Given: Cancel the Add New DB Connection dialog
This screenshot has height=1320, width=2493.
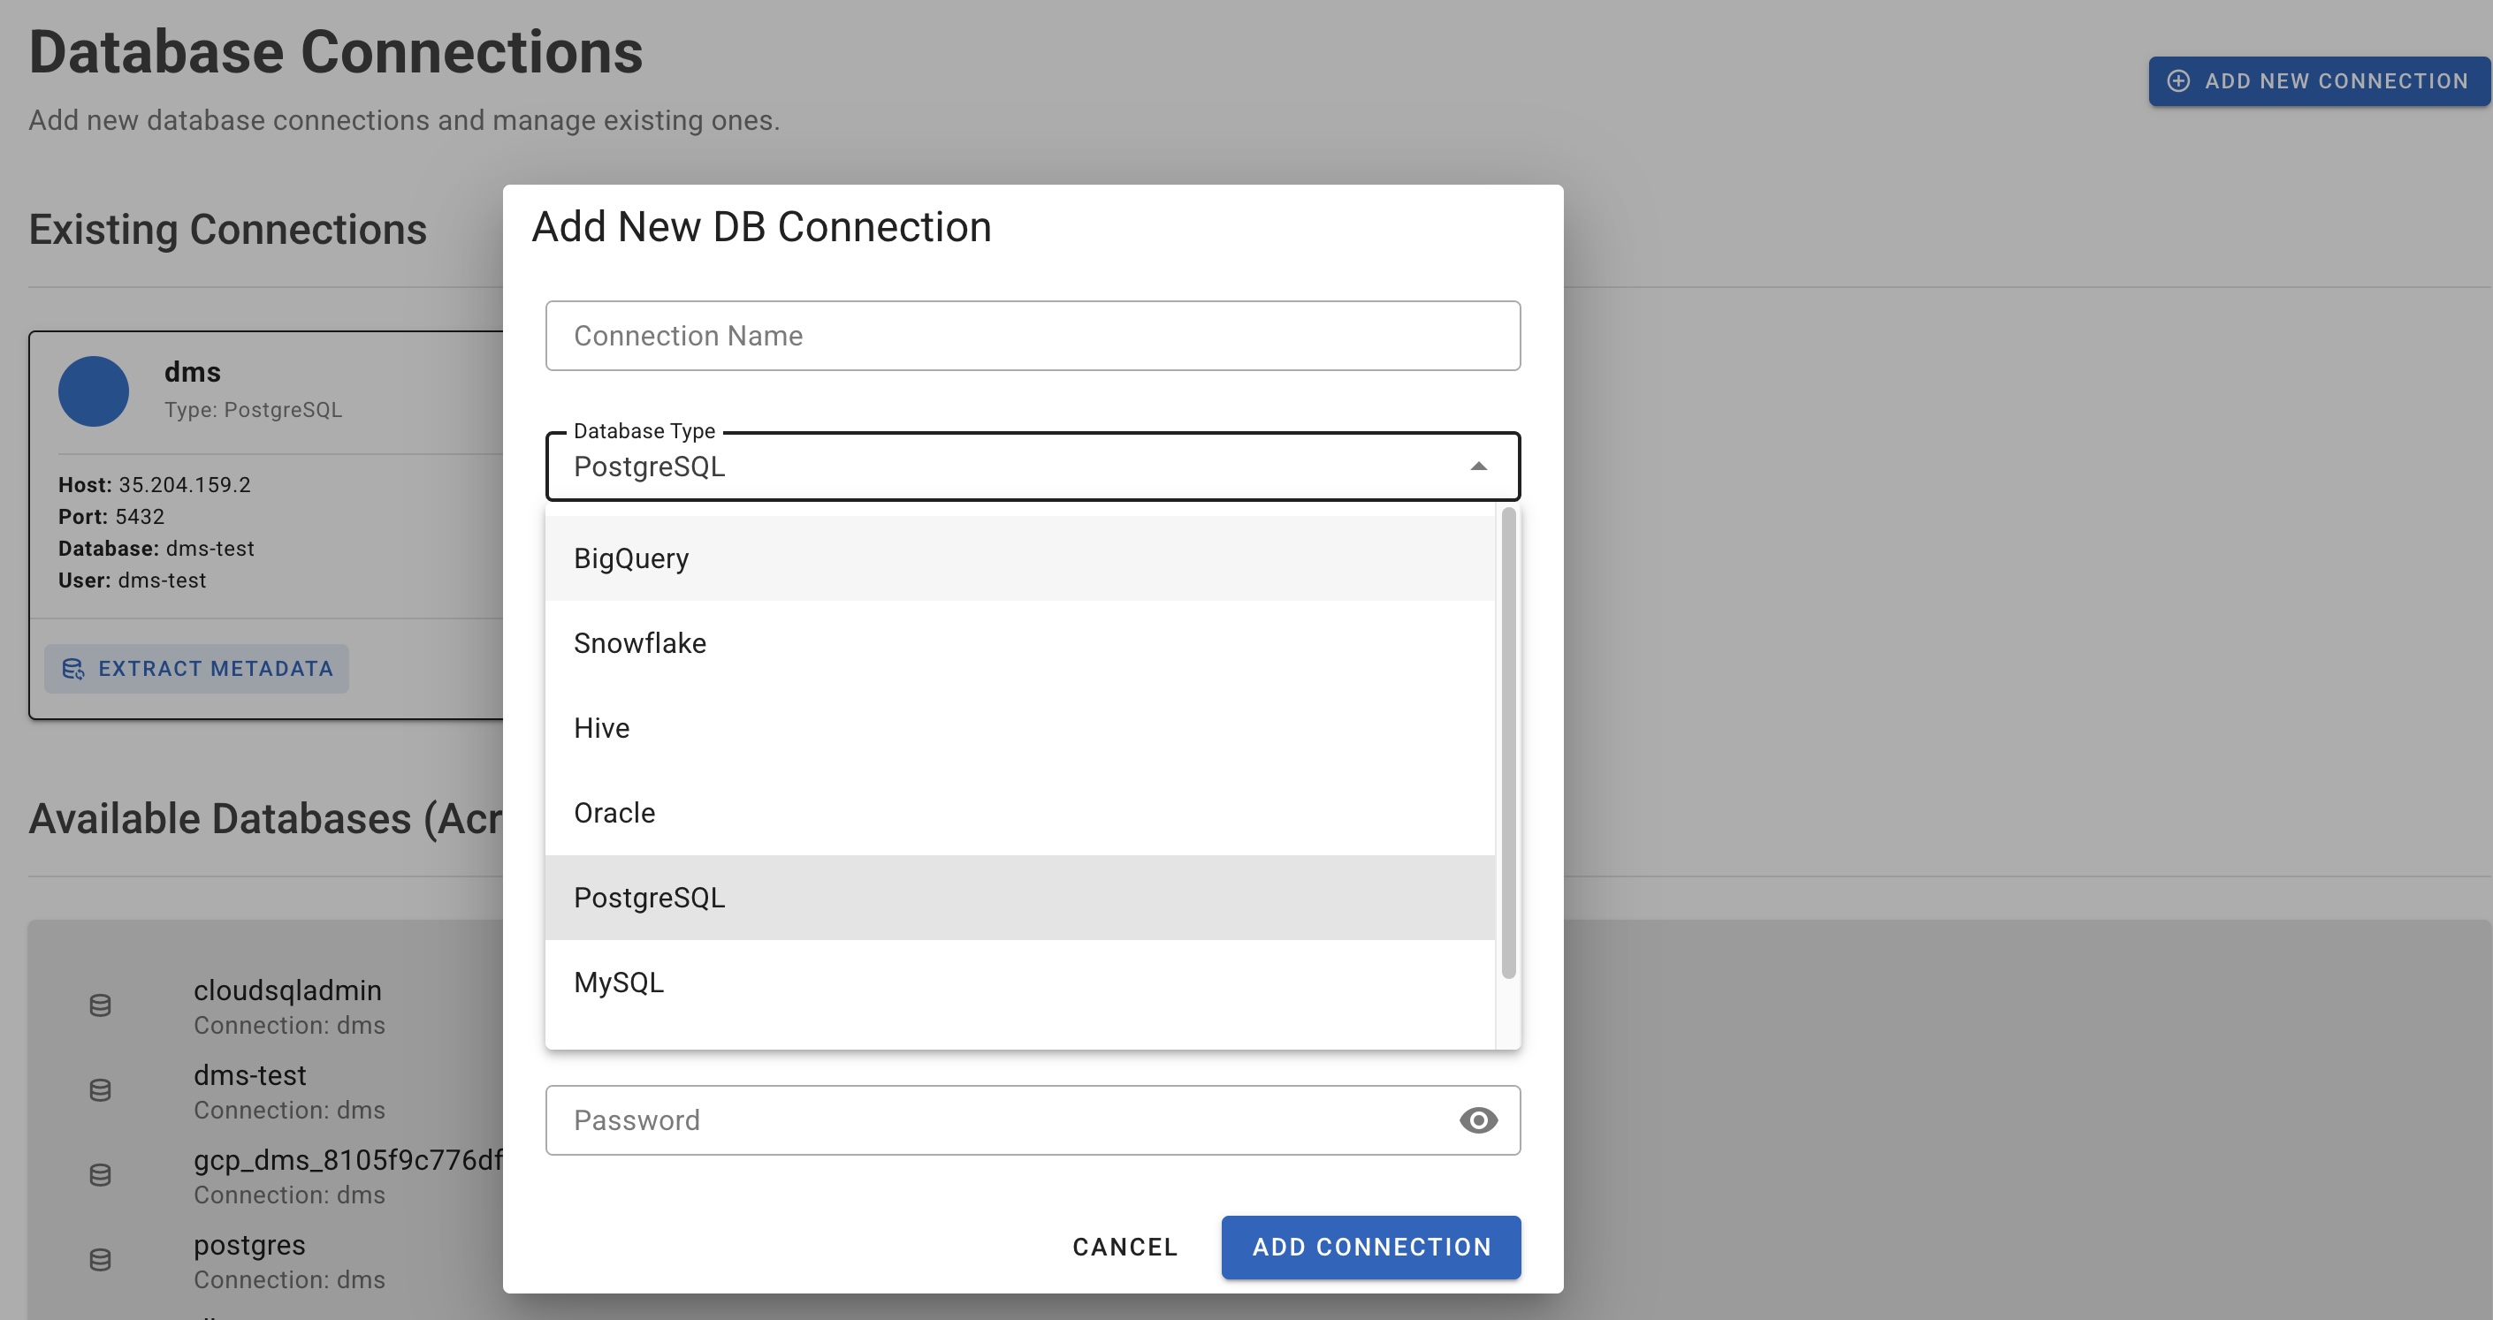Looking at the screenshot, I should (x=1124, y=1248).
